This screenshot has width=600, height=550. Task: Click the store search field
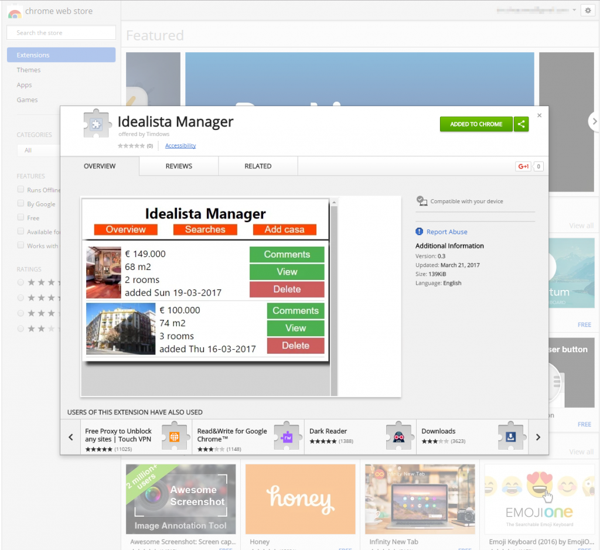point(61,33)
